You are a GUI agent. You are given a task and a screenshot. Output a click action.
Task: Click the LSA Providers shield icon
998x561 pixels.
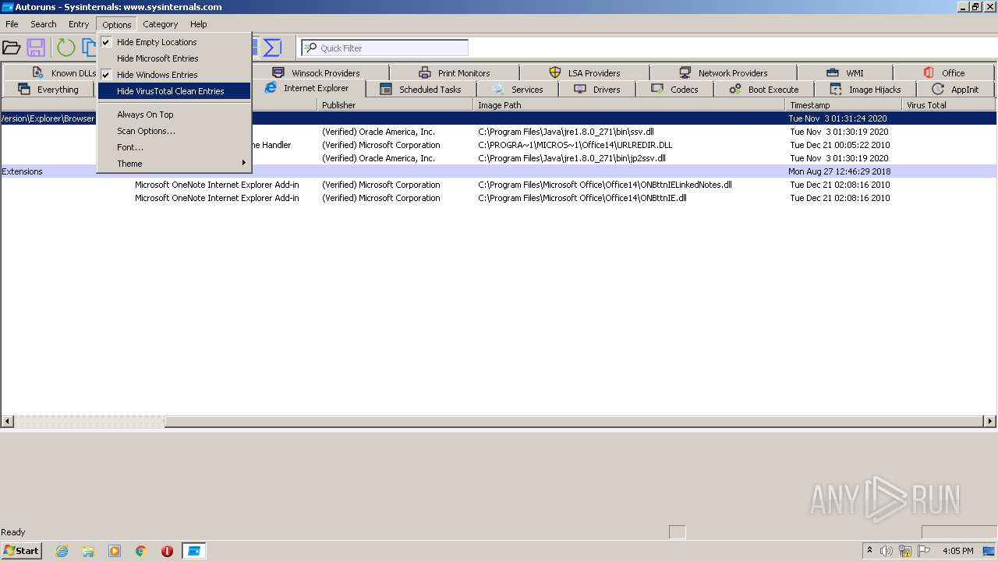pyautogui.click(x=555, y=73)
